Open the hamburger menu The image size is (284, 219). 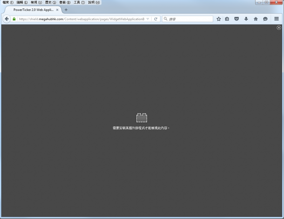click(277, 19)
